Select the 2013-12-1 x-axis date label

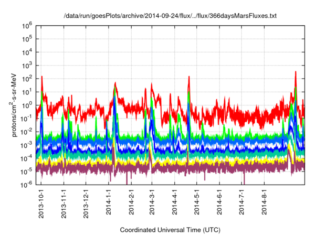(x=86, y=204)
